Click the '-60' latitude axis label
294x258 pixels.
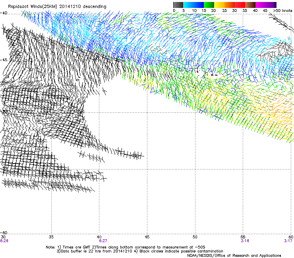pos(4,233)
